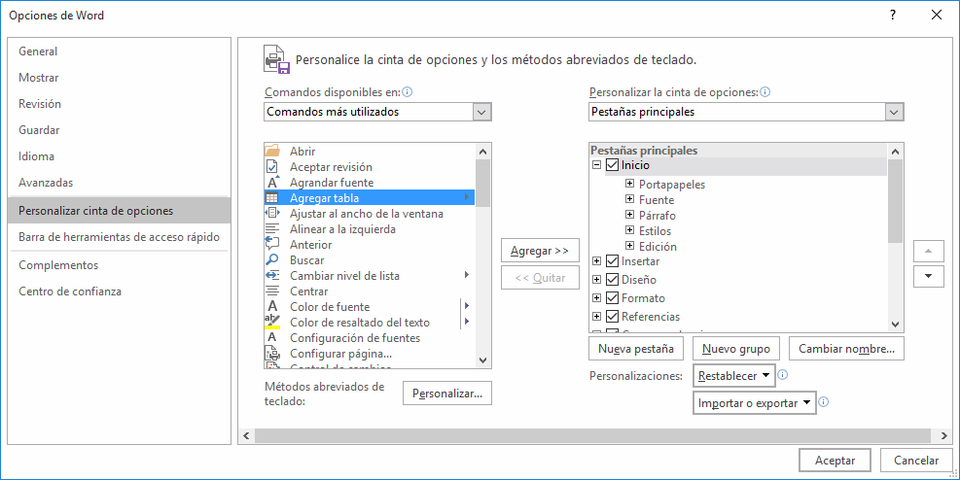This screenshot has height=480, width=960.
Task: Move selected tab down with arrow button
Action: pos(929,276)
